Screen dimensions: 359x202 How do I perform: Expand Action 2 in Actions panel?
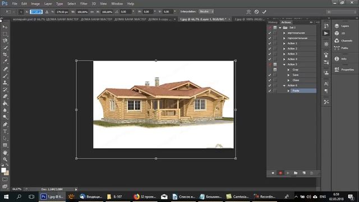[284, 49]
